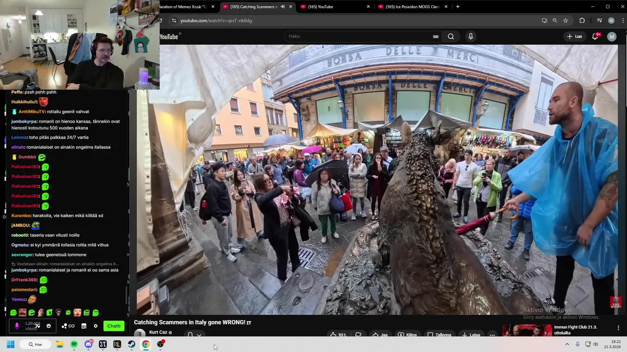Open File Explorer from the taskbar
The height and width of the screenshot is (352, 627).
(60, 344)
